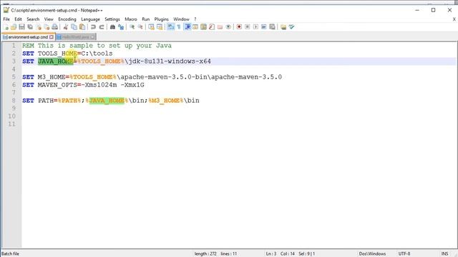
Task: Open the Edit menu
Action: pyautogui.click(x=18, y=19)
